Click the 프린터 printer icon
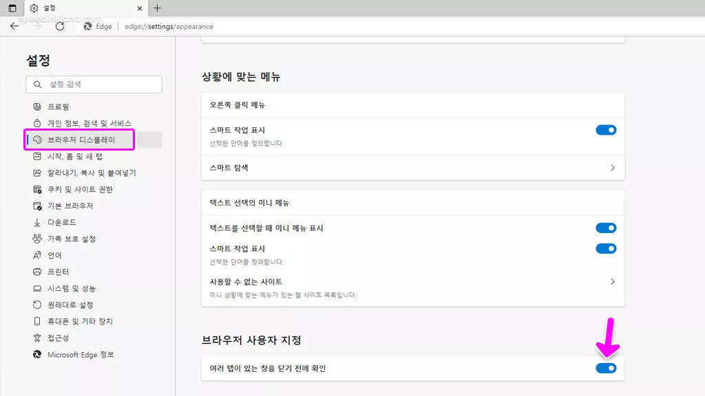Screen dimensions: 705x396 point(37,272)
